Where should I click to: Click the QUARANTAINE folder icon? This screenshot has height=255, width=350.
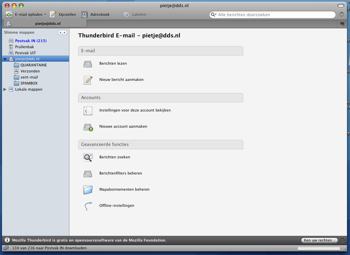click(17, 65)
